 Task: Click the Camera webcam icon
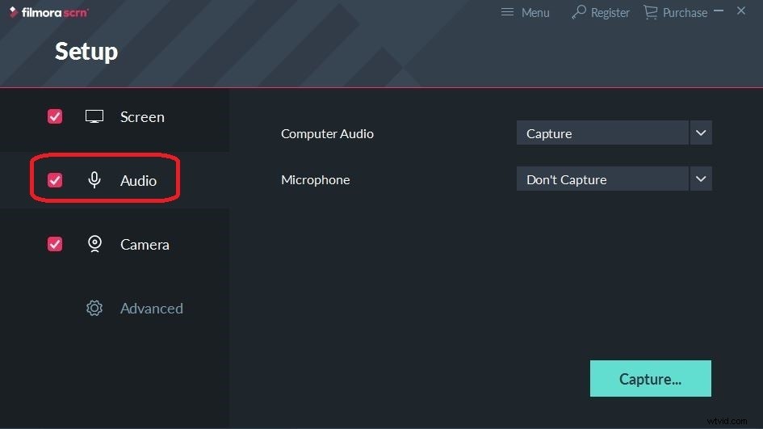[94, 244]
